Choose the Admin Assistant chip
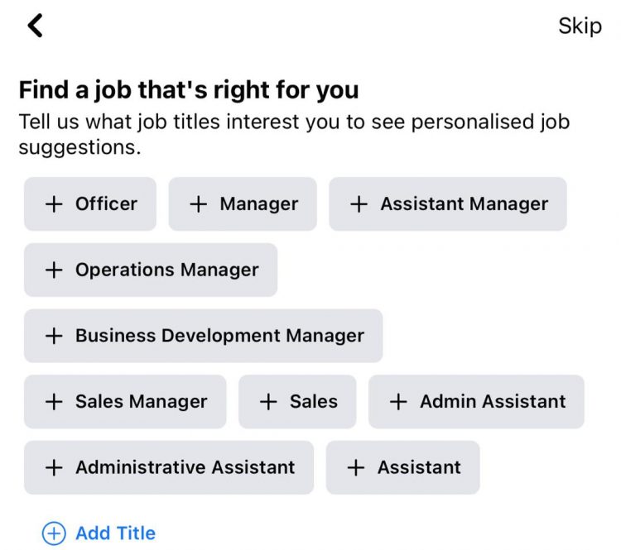621x550 pixels. [x=476, y=402]
